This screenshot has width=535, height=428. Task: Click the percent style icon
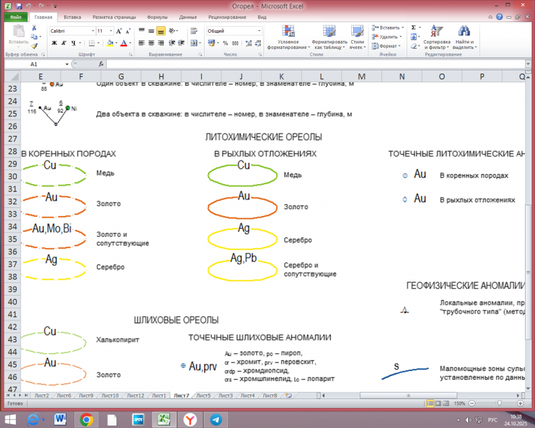[223, 43]
